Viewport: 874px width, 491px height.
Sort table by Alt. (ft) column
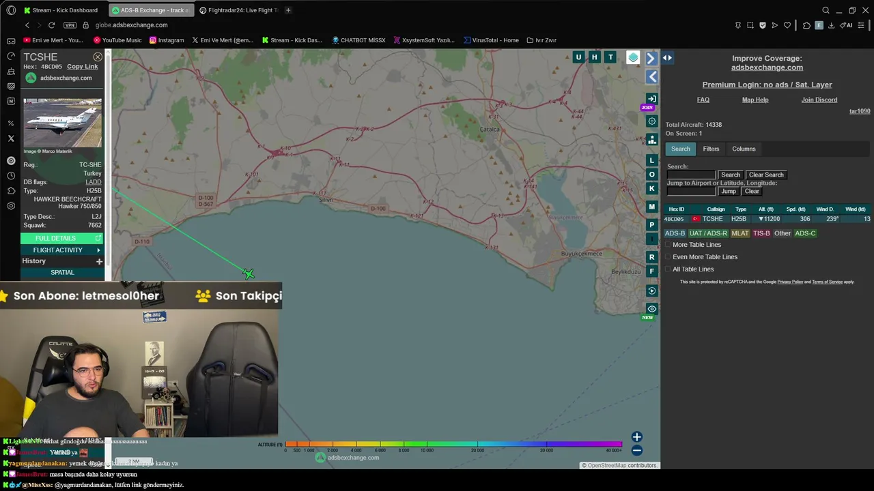pyautogui.click(x=765, y=209)
